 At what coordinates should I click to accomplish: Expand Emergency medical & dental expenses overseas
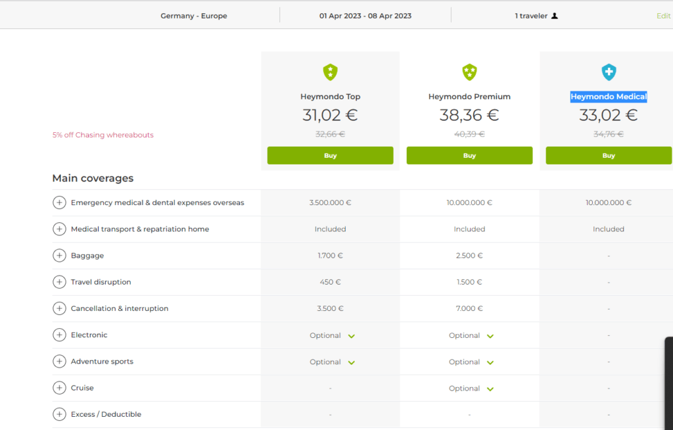pos(59,203)
